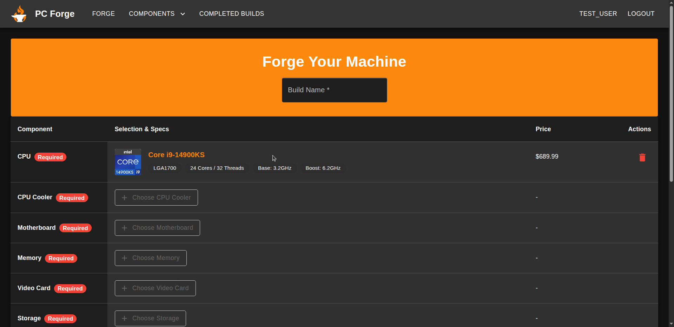Go to Completed Builds page
674x327 pixels.
click(231, 14)
